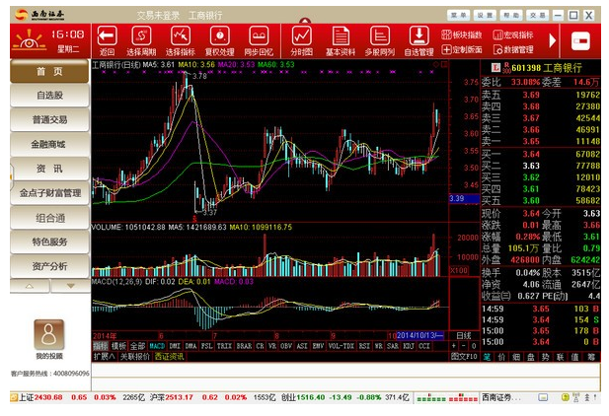Select the 笔 tick tab in quote panel
Screen dimensions: 609x416
point(487,357)
